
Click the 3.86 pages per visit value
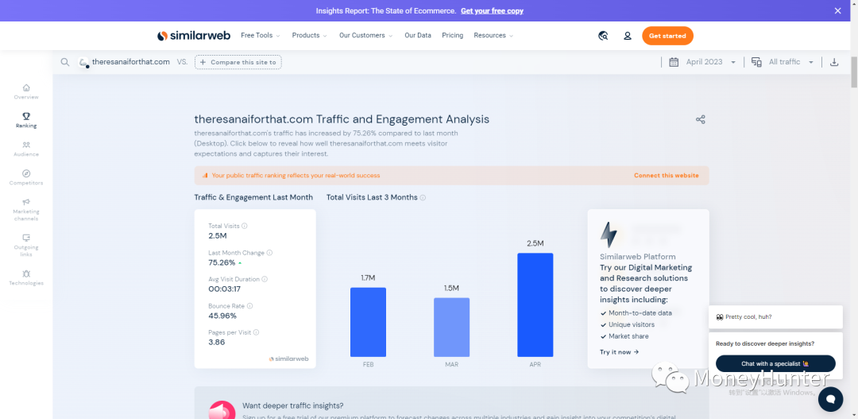click(217, 343)
